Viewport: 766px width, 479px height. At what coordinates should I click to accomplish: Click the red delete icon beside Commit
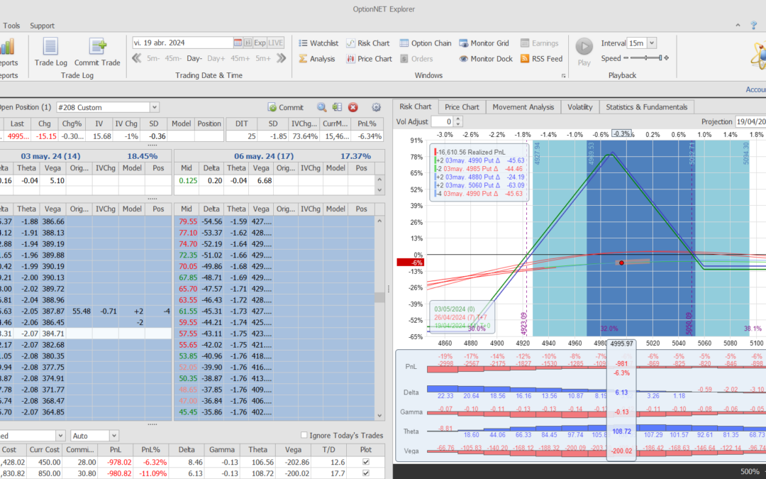pos(353,107)
